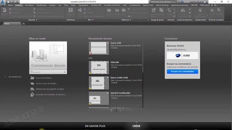
Task: Click the Clip reference icon in Référence panel
Action: 117,10
